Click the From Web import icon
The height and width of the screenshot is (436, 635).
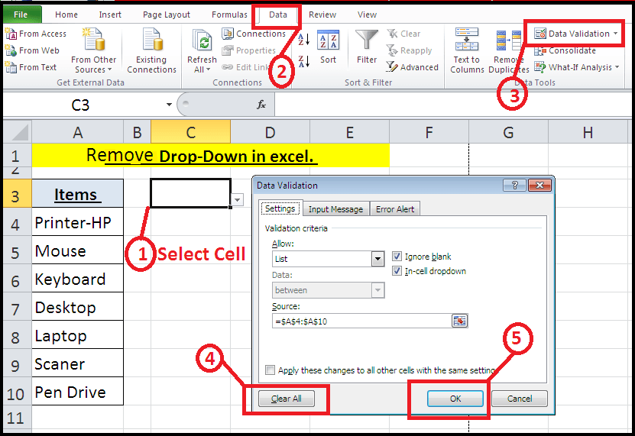click(11, 50)
